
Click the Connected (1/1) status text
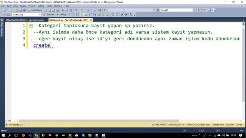17,125
